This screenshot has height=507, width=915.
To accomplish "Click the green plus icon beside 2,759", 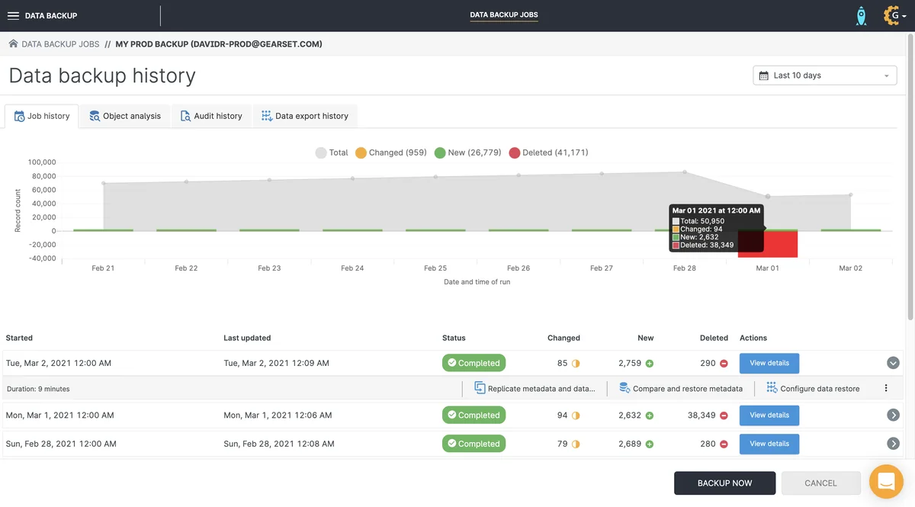I will point(650,364).
